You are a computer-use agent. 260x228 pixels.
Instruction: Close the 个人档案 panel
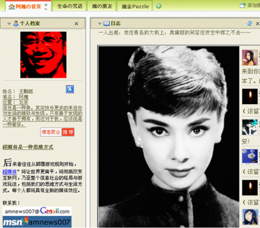coord(76,24)
